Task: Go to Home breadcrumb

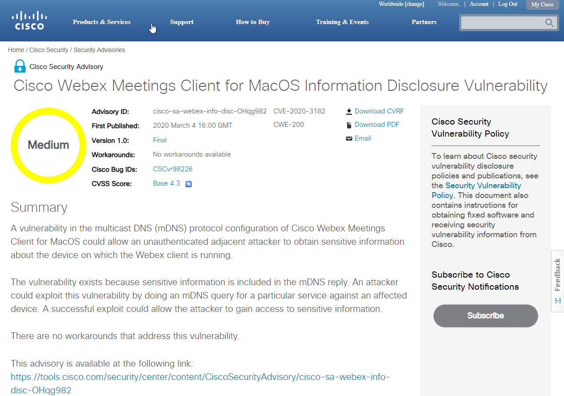Action: tap(16, 50)
